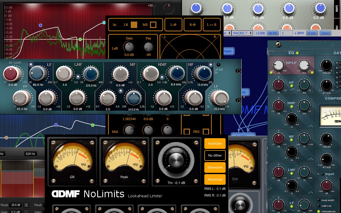Select the cyan EQ node in top red graph
Screen dimensions: 341x213
point(104,23)
